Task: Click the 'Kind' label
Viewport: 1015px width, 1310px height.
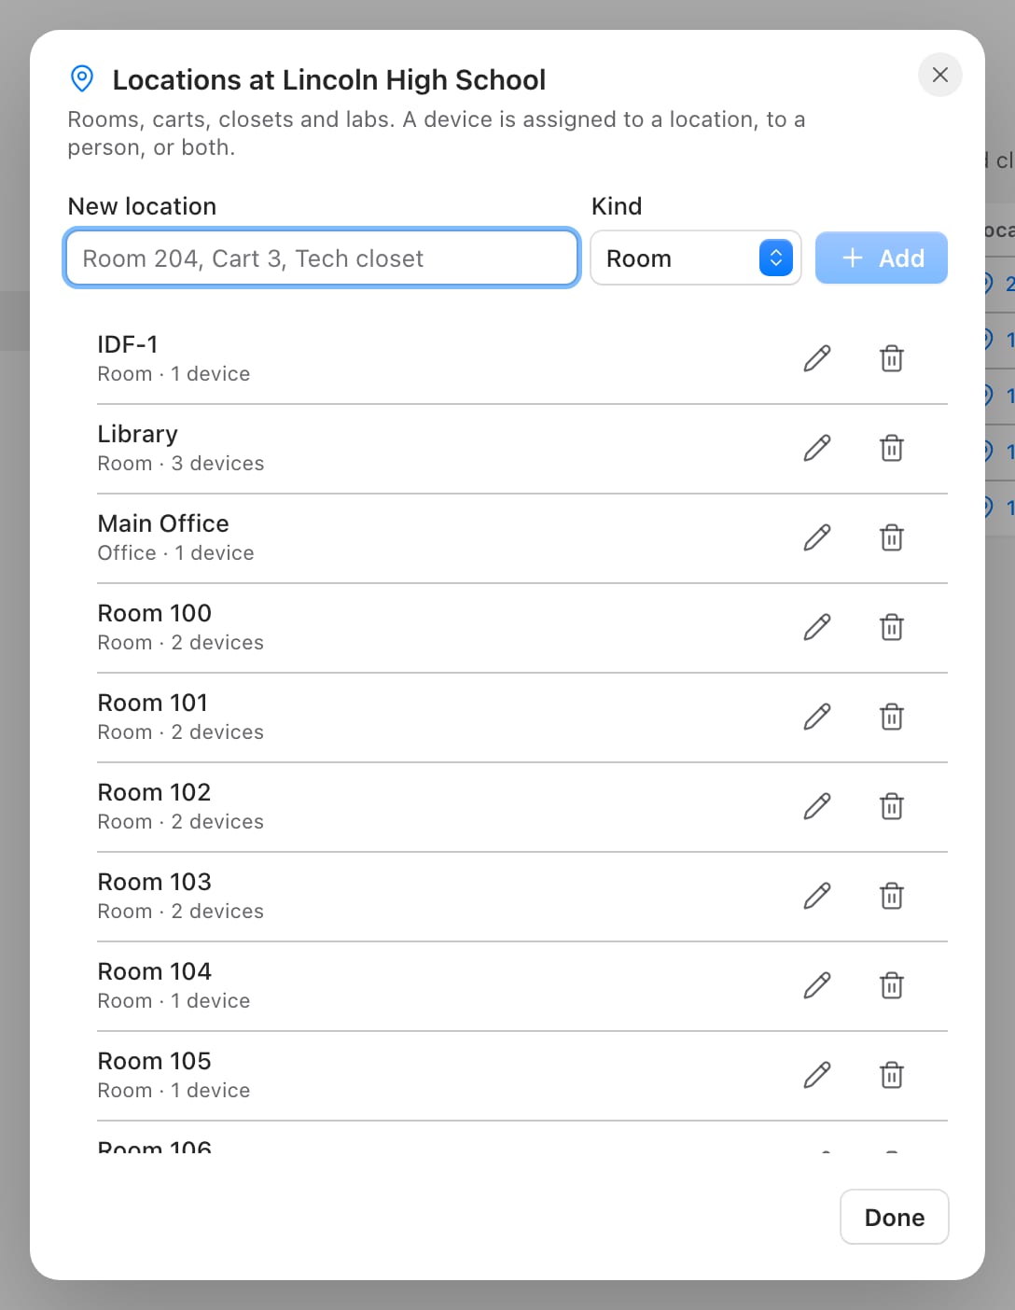Action: (617, 206)
